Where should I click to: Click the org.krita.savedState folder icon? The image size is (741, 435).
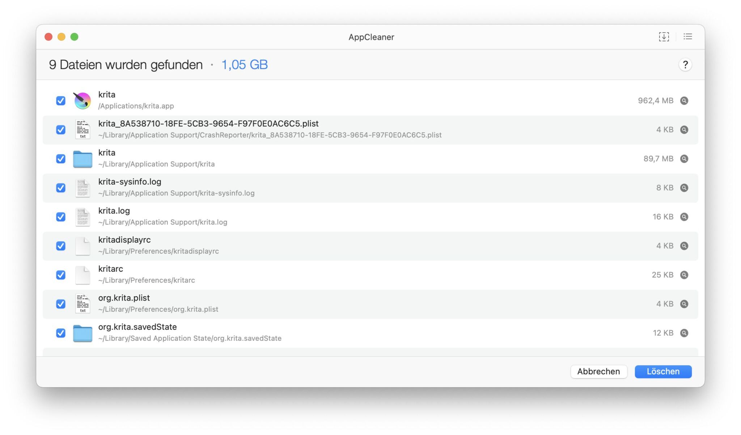tap(82, 333)
